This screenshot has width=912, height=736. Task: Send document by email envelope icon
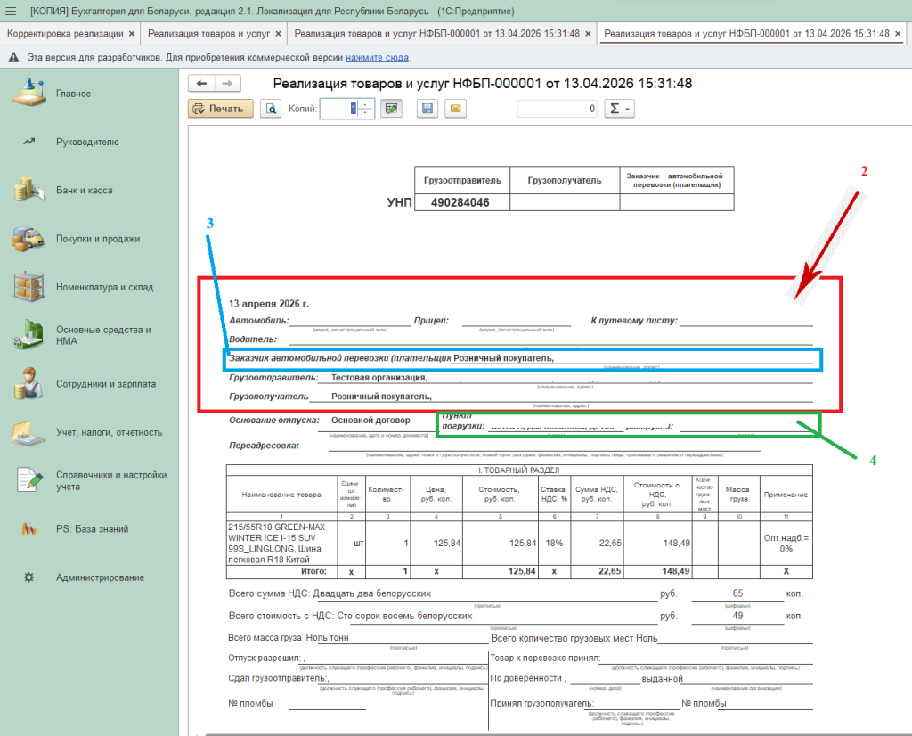(454, 109)
